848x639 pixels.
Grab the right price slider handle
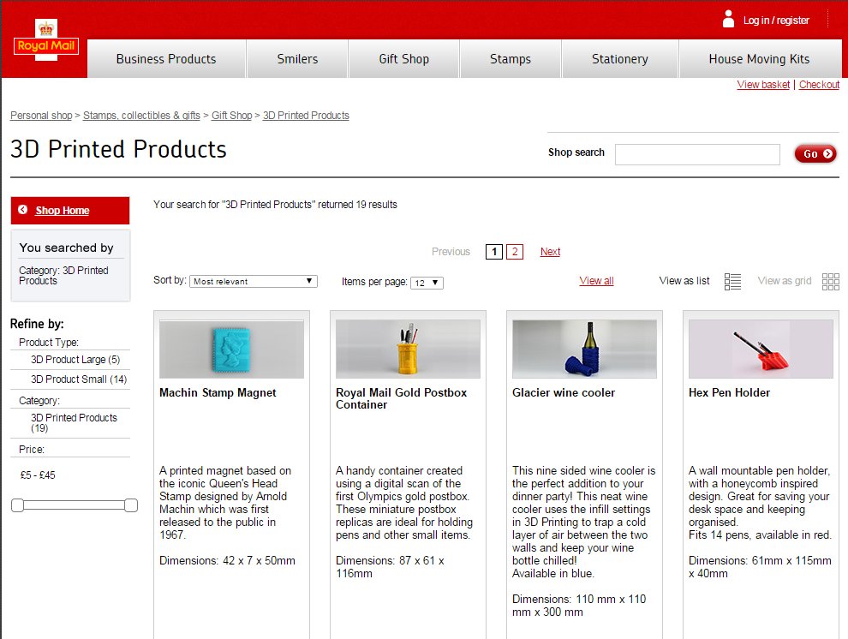131,506
